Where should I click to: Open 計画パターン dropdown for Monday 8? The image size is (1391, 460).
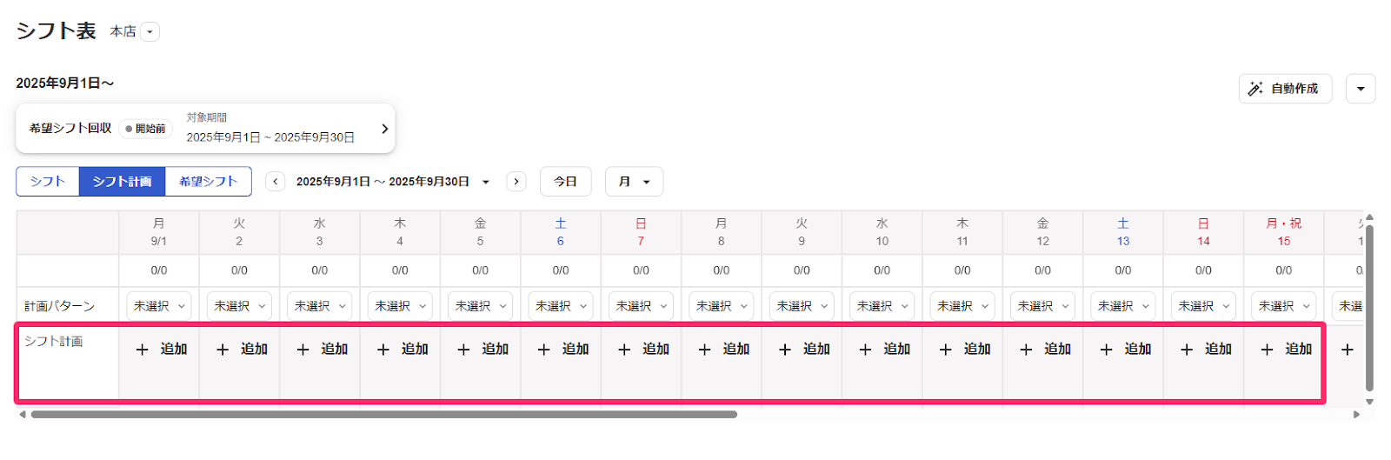click(722, 306)
